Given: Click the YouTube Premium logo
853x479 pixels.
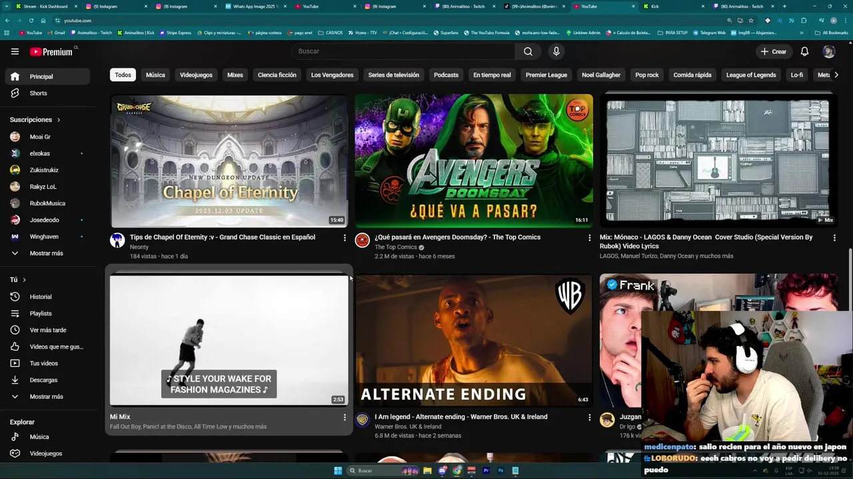Looking at the screenshot, I should pyautogui.click(x=53, y=51).
